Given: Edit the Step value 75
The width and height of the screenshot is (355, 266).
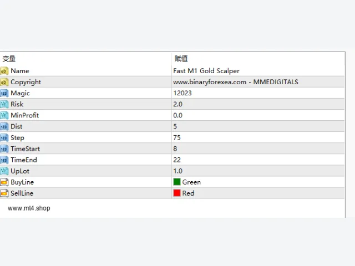Looking at the screenshot, I should pos(177,137).
